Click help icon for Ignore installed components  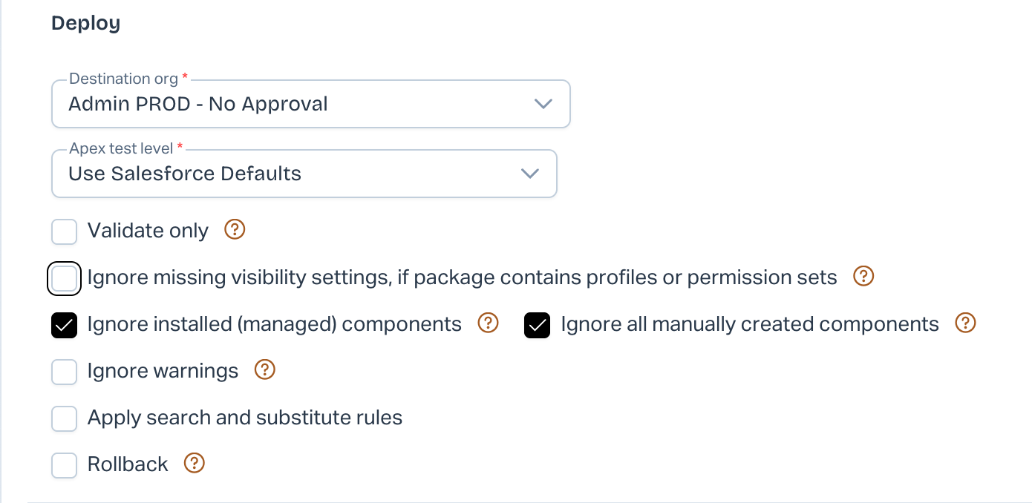(x=488, y=323)
